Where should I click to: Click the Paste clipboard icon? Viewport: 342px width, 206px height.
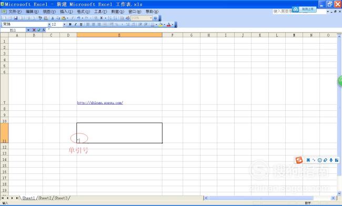tap(64, 18)
